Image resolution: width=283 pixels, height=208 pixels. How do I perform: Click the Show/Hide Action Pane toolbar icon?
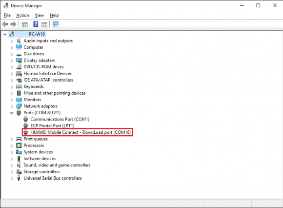44,24
